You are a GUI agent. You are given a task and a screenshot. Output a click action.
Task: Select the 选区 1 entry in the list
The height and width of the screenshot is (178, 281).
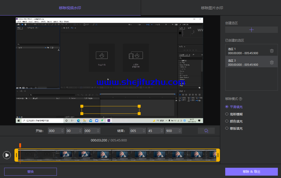[251, 51]
